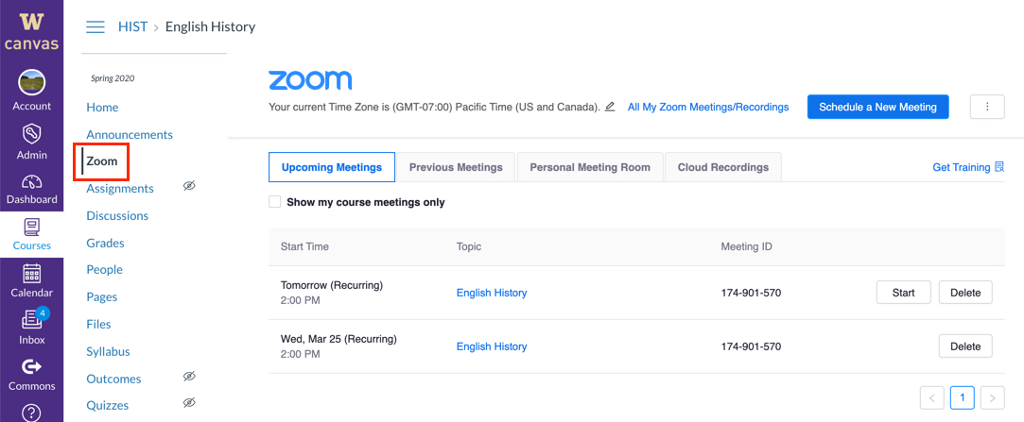Click English History breadcrumb

[210, 26]
